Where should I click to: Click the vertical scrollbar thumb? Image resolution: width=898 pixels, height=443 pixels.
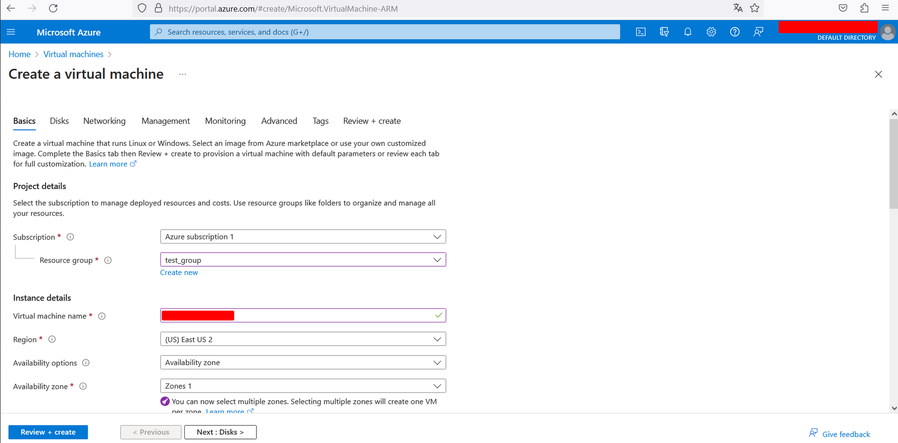[x=894, y=164]
